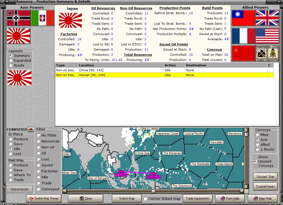Sort by Location column header

121,65
